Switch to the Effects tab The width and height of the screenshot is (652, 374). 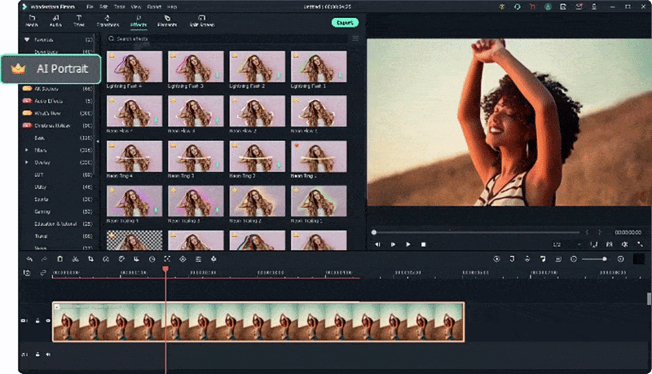point(139,21)
